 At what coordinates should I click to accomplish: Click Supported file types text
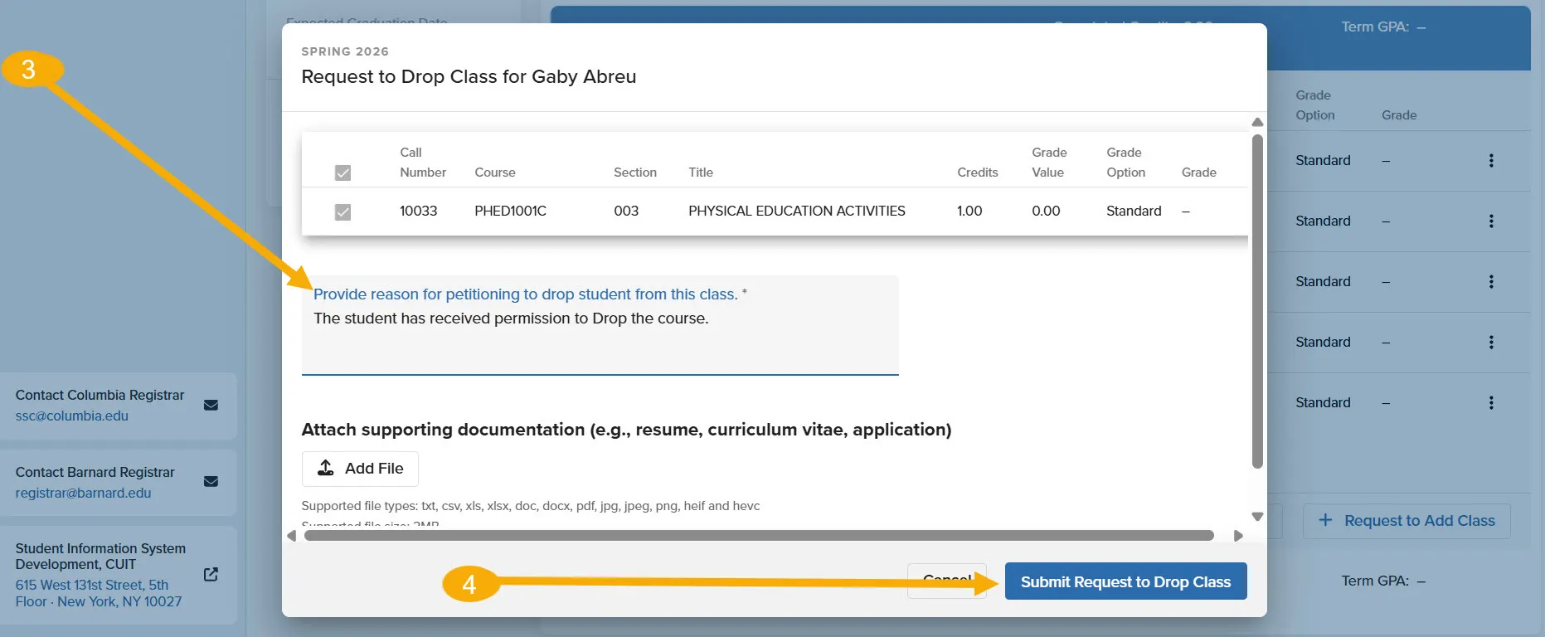(531, 506)
